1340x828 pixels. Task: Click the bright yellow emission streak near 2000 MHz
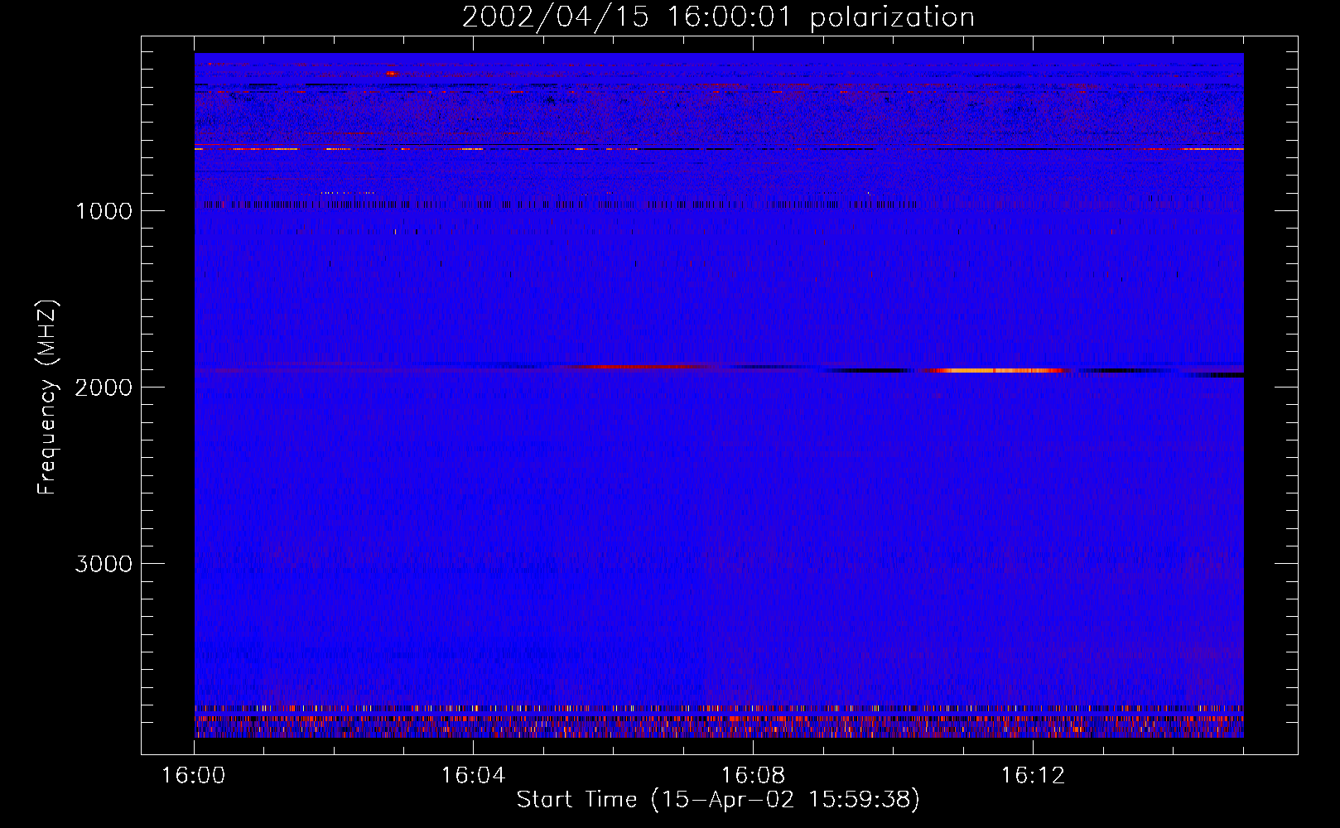click(998, 371)
